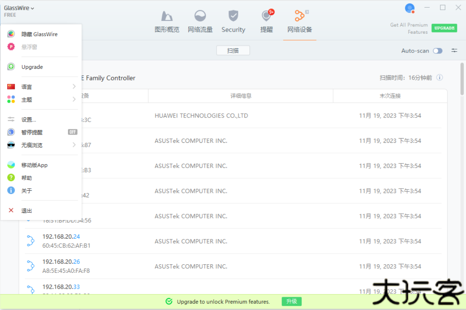
Task: Click the colored dots theme icon
Action: (11, 99)
